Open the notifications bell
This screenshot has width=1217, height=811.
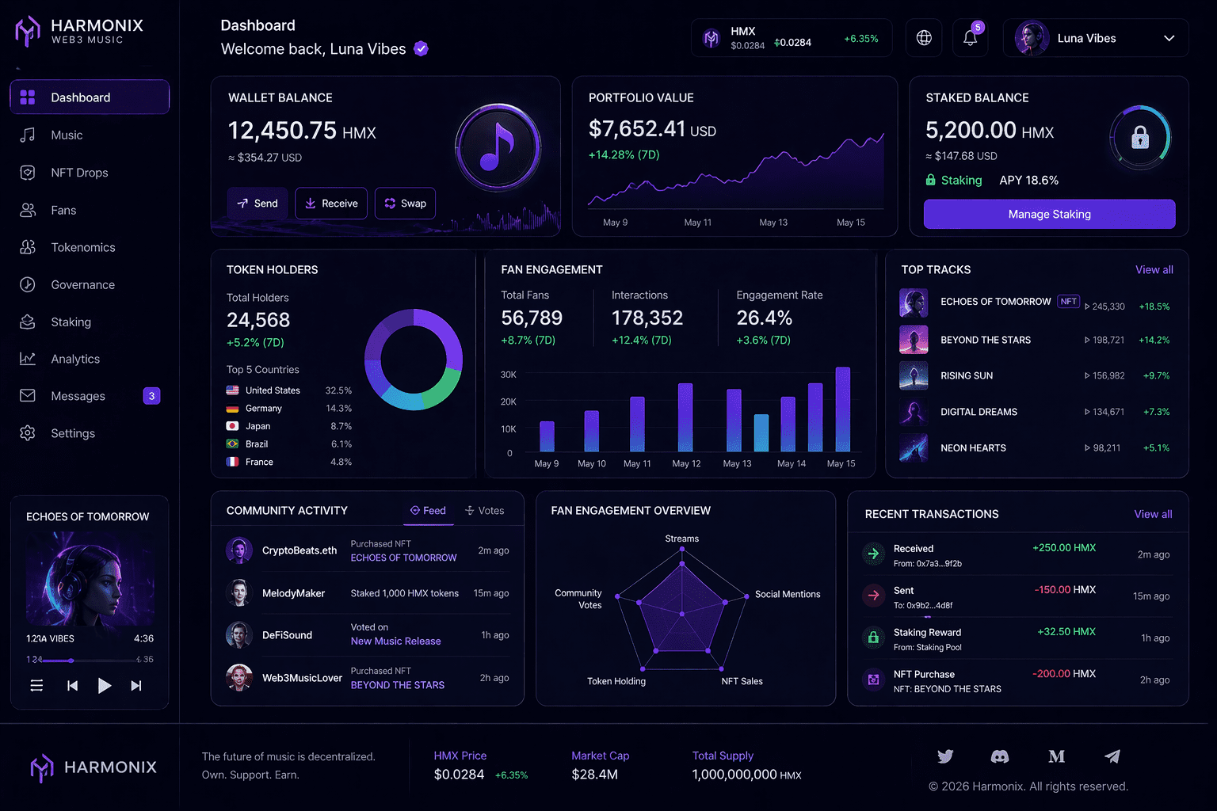[970, 37]
